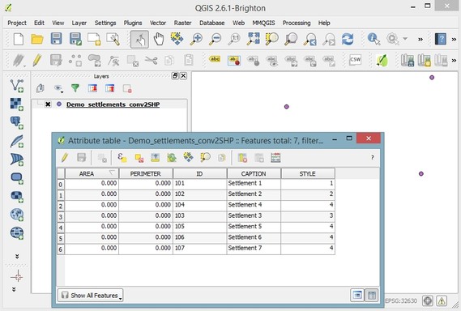Zoom to native 1:1 resolution icon
The image size is (461, 311).
[x=234, y=39]
